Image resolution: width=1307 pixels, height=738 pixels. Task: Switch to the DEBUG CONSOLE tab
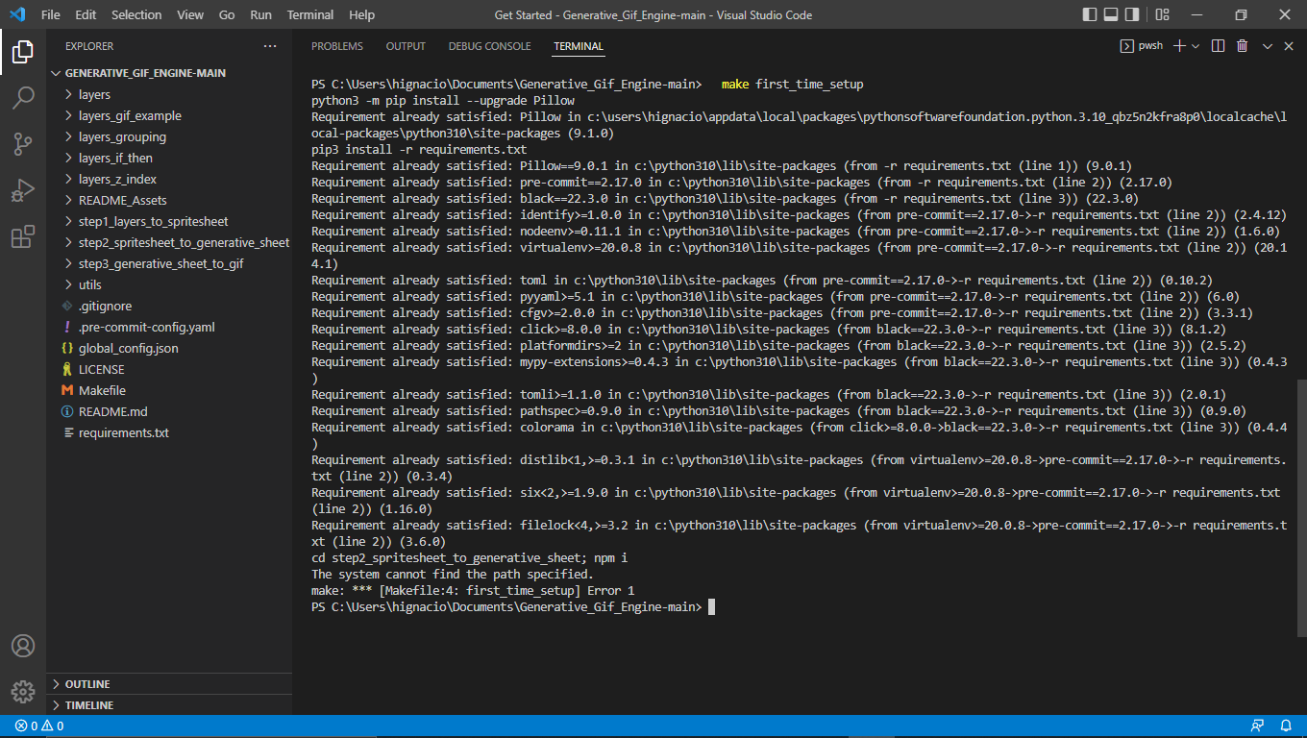489,46
